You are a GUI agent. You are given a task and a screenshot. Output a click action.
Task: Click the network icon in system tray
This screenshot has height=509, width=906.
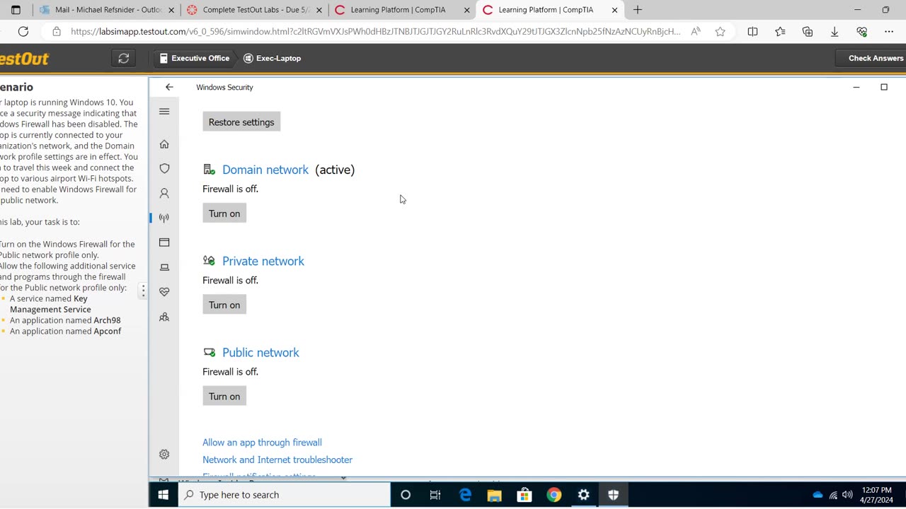pyautogui.click(x=833, y=495)
